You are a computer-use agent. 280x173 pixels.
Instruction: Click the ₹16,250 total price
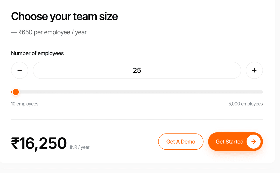point(39,143)
